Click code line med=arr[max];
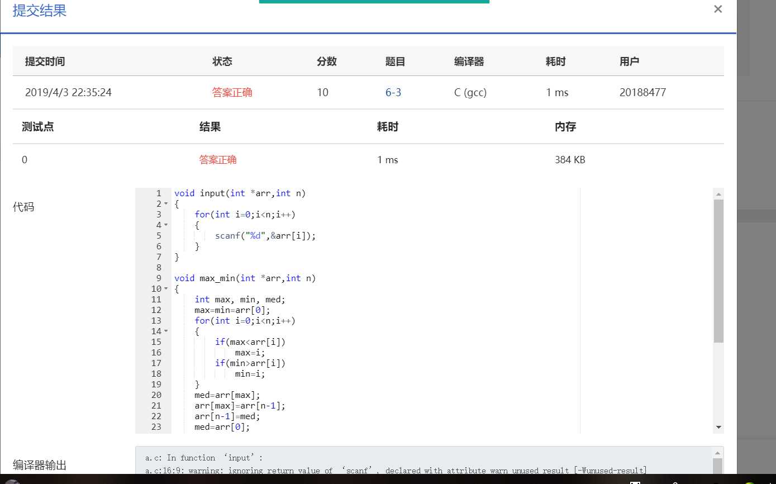 (x=227, y=395)
